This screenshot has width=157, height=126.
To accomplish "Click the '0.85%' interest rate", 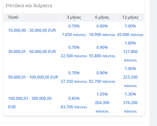I will click(74, 99).
